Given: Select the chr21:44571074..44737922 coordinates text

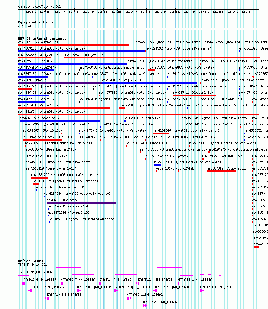Looking at the screenshot, I should (40, 6).
